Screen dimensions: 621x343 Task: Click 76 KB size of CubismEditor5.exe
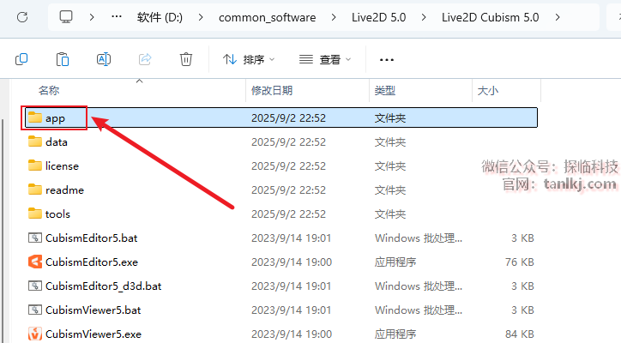pos(519,262)
